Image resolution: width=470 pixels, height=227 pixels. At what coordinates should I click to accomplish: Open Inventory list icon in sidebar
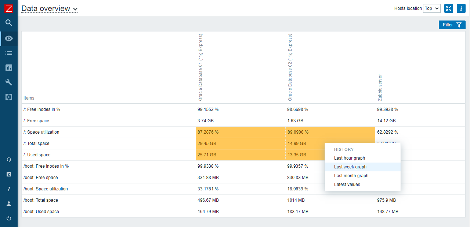tap(9, 53)
